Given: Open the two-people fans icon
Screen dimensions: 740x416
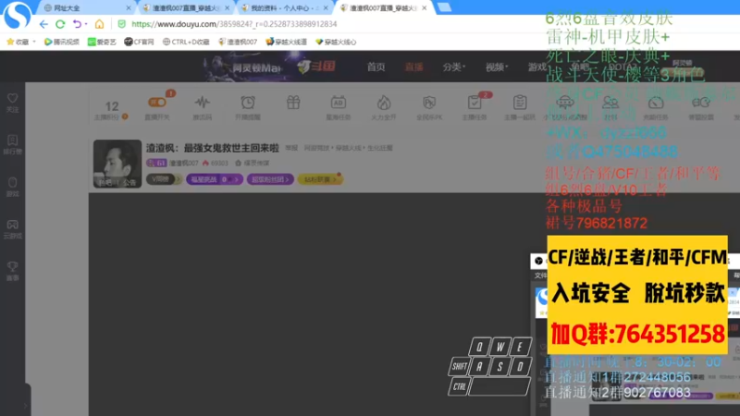Looking at the screenshot, I should [x=610, y=103].
